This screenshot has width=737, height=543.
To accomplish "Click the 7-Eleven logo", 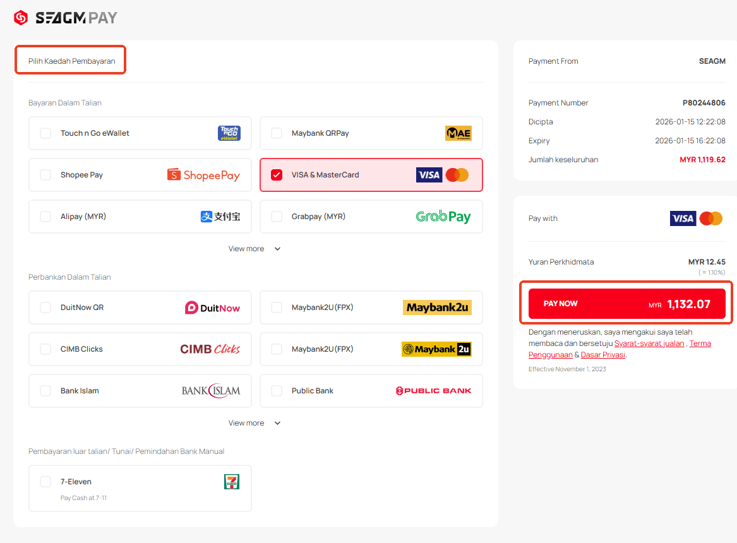I will pos(232,482).
